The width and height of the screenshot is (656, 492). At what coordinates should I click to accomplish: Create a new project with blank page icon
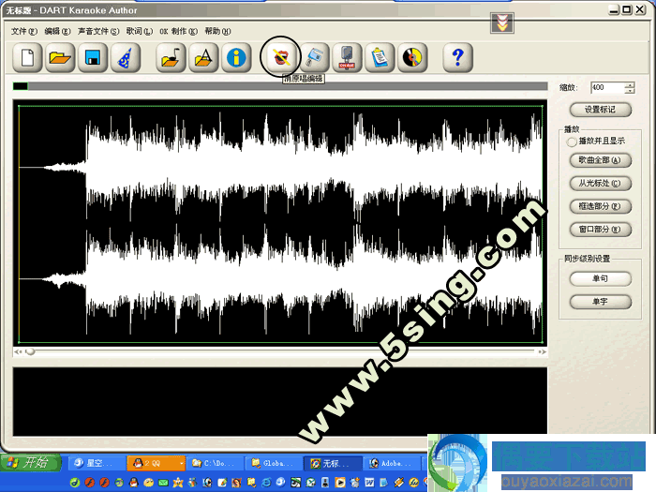point(27,57)
